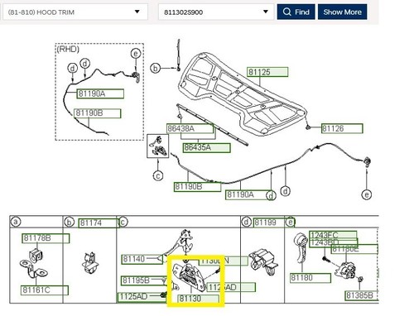Select the highlighted 81130 latch label
Screen dimensions: 414x316
[199, 299]
